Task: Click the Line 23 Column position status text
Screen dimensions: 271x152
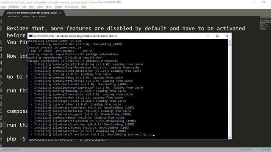Action: 11,149
